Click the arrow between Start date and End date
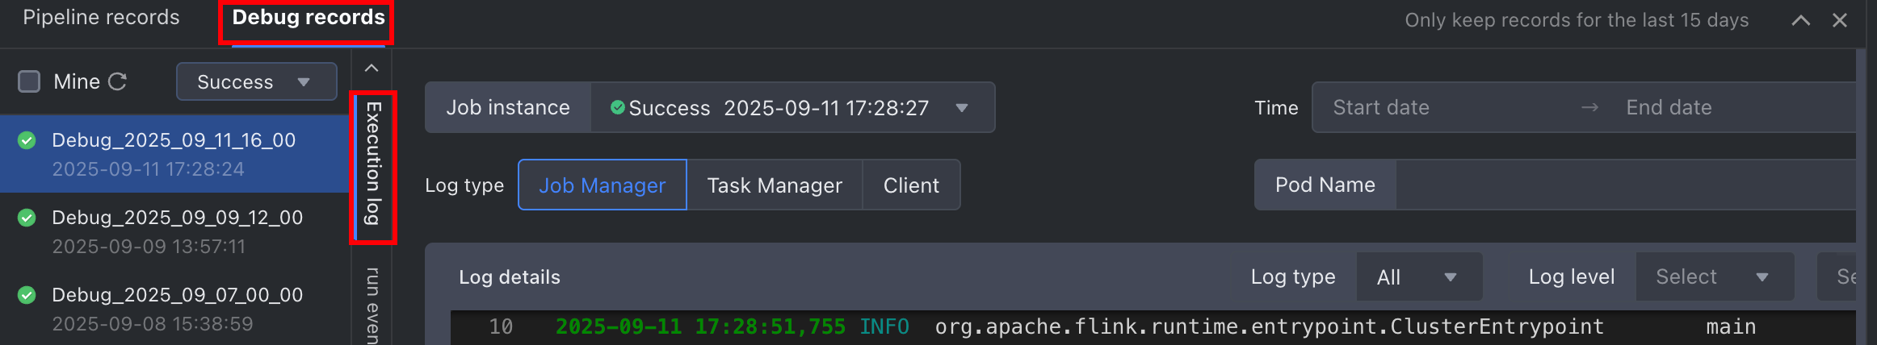This screenshot has height=345, width=1877. tap(1589, 107)
